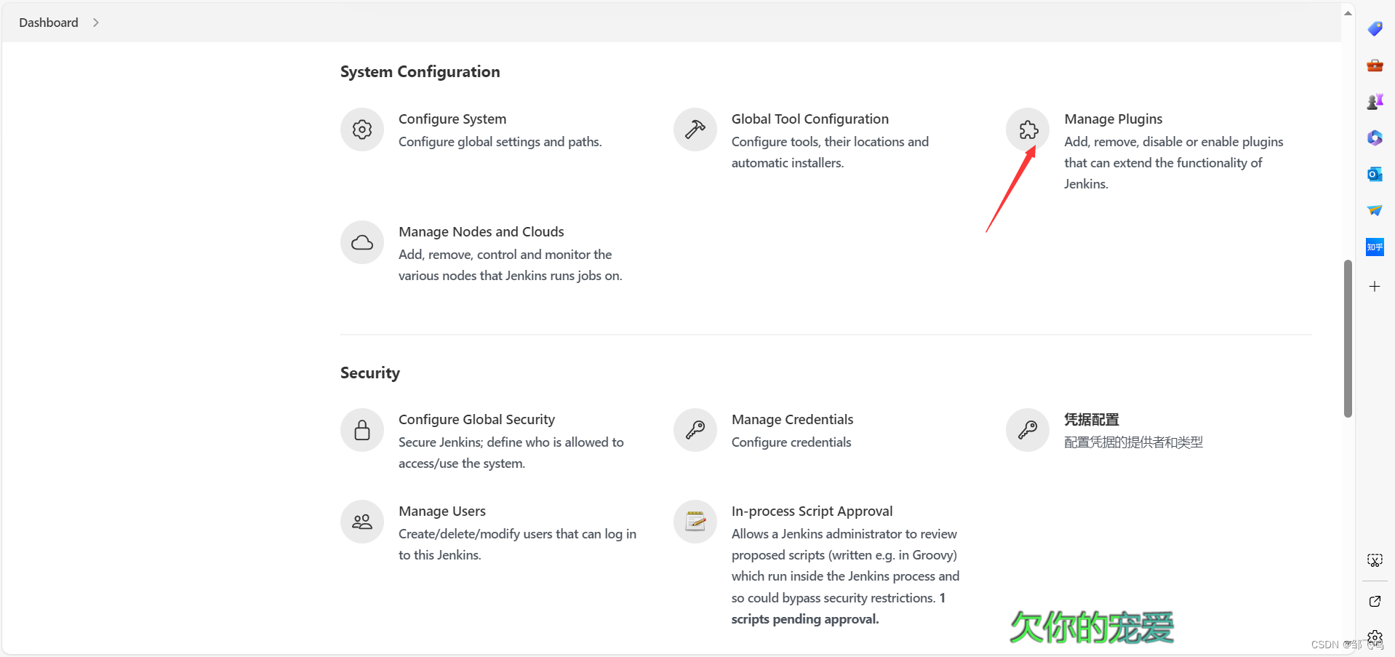Click the 'Security' section heading
Screen dimensions: 1395x657
(370, 373)
